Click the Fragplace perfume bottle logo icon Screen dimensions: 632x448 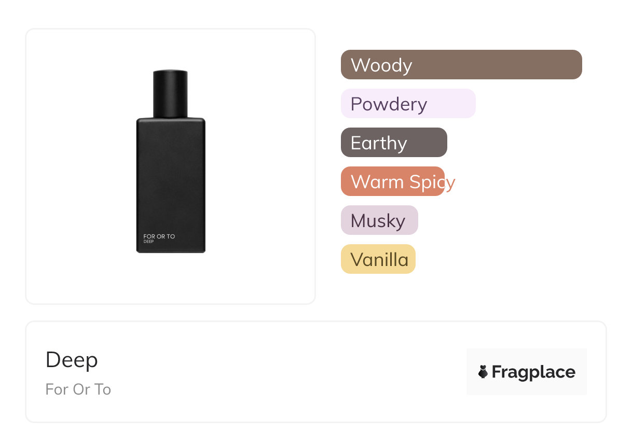[x=483, y=372]
